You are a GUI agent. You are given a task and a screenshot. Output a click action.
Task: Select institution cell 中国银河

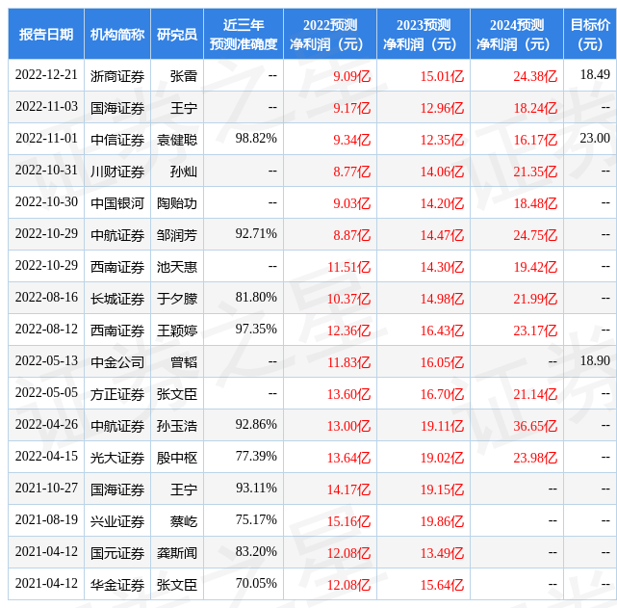[x=117, y=203]
